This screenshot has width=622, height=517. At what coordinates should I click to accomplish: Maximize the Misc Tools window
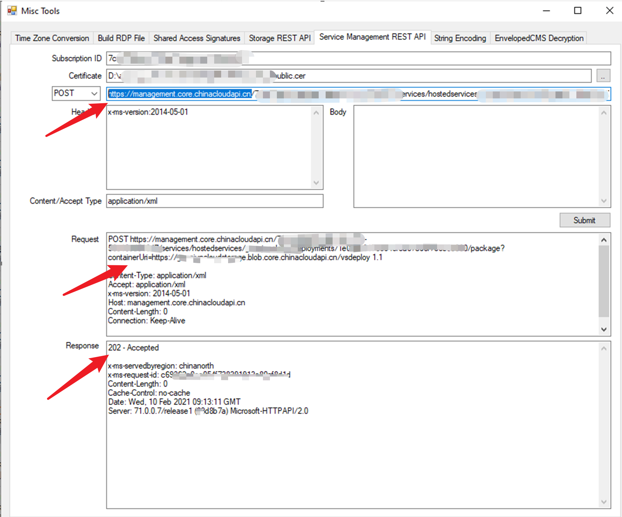[x=578, y=11]
